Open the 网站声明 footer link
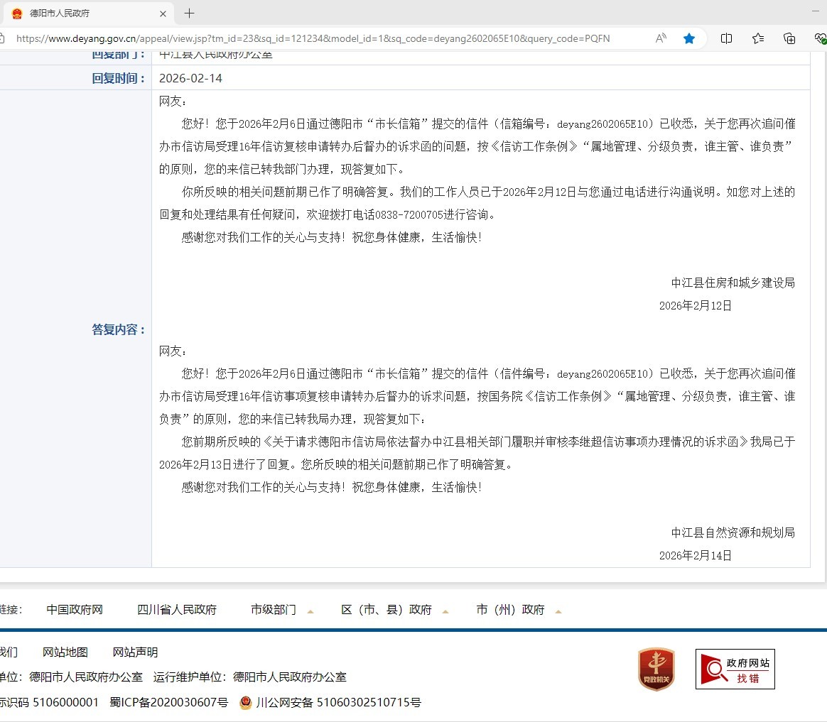The image size is (827, 722). 135,652
